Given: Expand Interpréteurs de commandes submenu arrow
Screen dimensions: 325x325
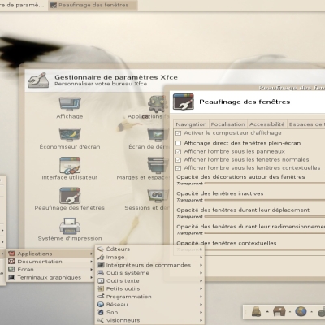Looking at the screenshot, I should (201, 265).
